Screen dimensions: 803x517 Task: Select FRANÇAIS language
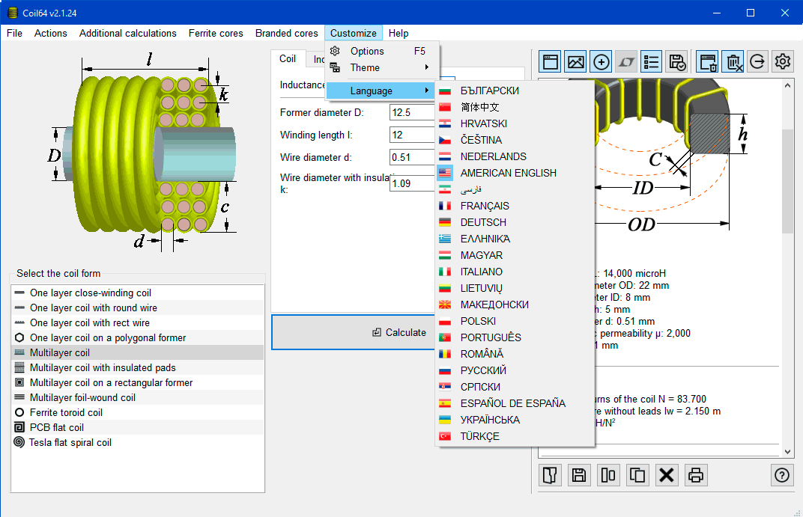tap(515, 206)
